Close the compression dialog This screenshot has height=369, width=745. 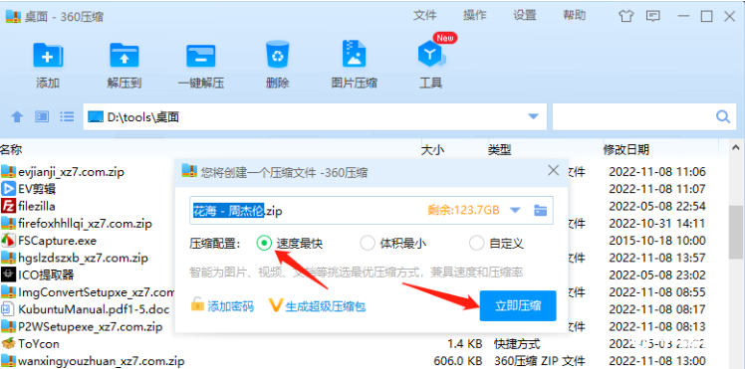coord(554,171)
